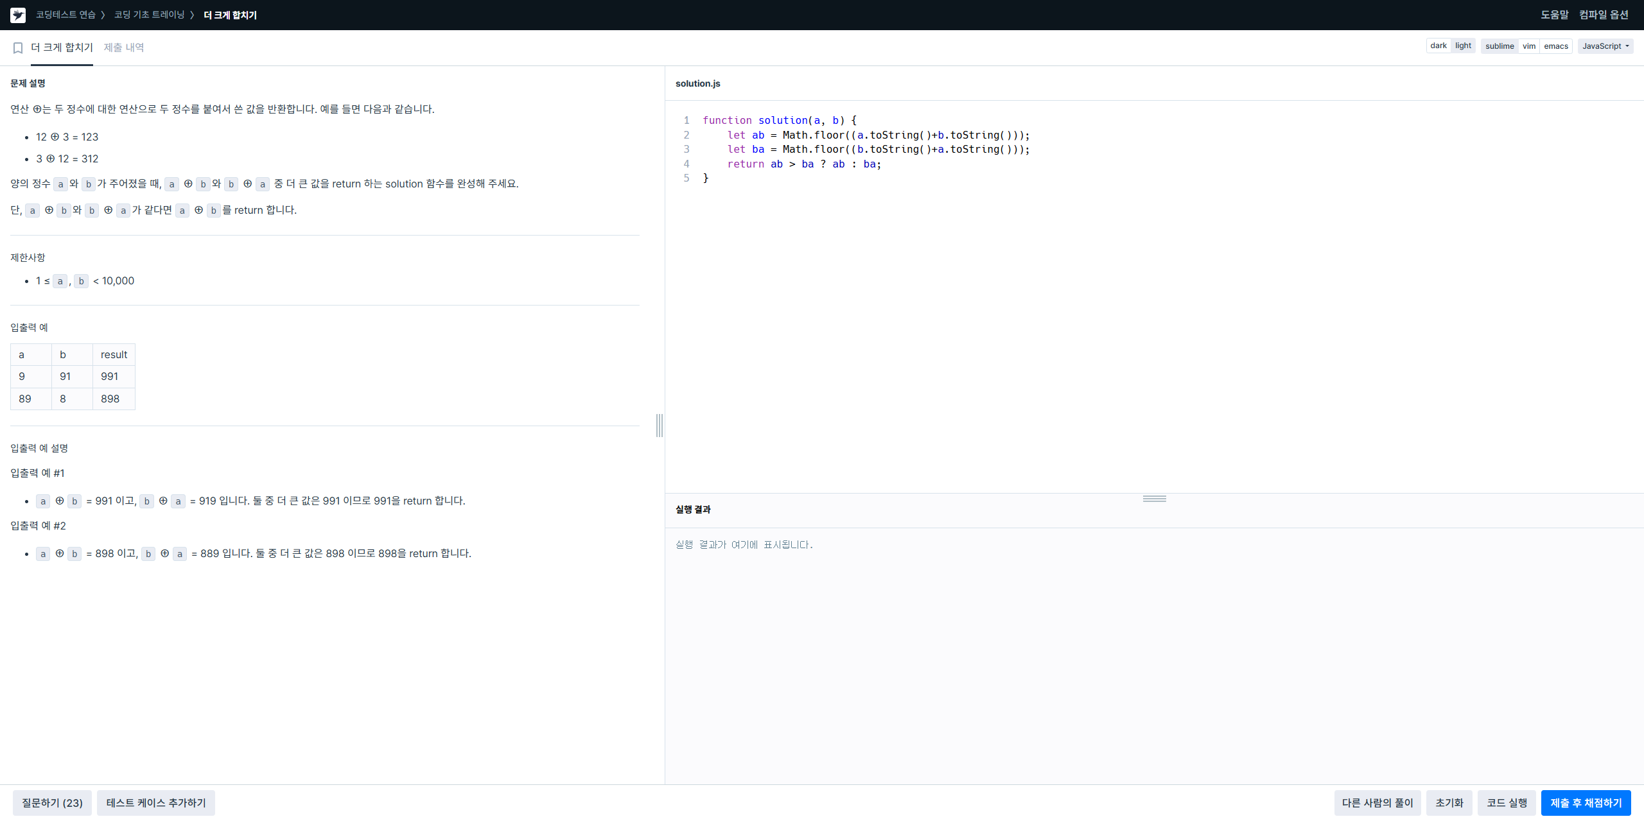
Task: Click the example text '12 ⊕ 3 = 123'
Action: click(67, 137)
